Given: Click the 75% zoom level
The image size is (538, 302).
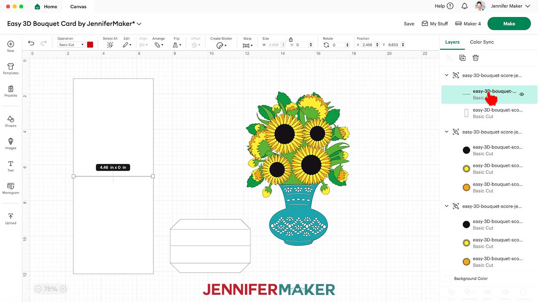Looking at the screenshot, I should (51, 289).
